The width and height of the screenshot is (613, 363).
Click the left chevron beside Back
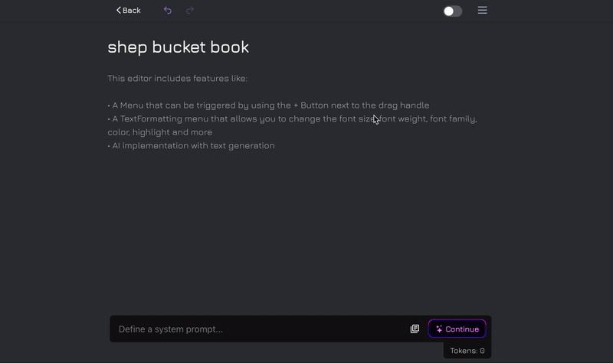[x=119, y=11]
